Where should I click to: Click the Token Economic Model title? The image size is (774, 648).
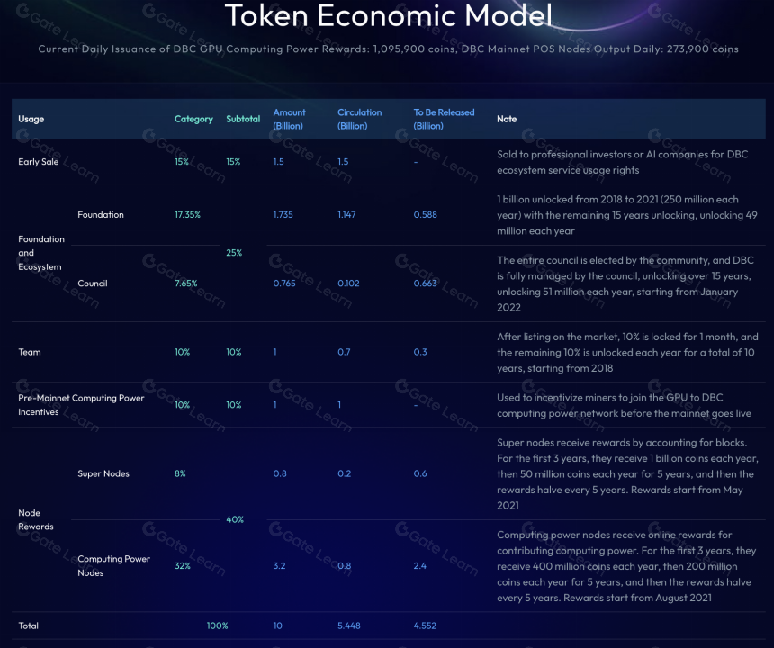pos(389,16)
